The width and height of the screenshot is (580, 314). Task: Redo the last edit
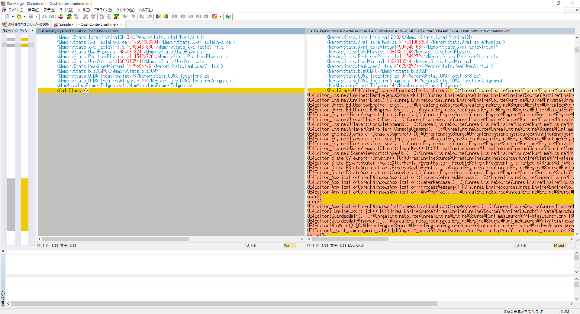pyautogui.click(x=51, y=17)
